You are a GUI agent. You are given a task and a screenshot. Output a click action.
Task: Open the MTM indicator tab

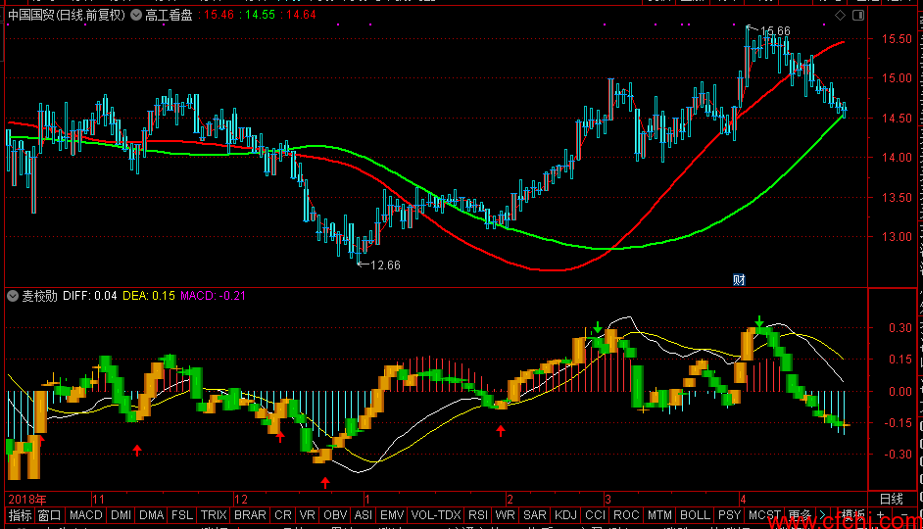659,515
